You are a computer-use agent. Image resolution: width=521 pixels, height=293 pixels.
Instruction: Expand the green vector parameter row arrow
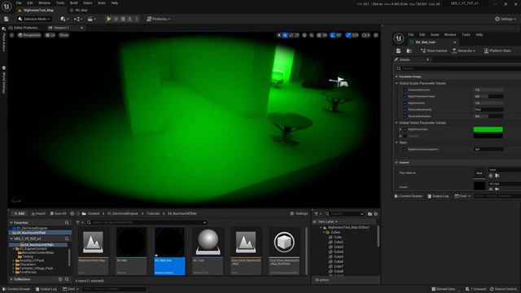[x=401, y=129]
